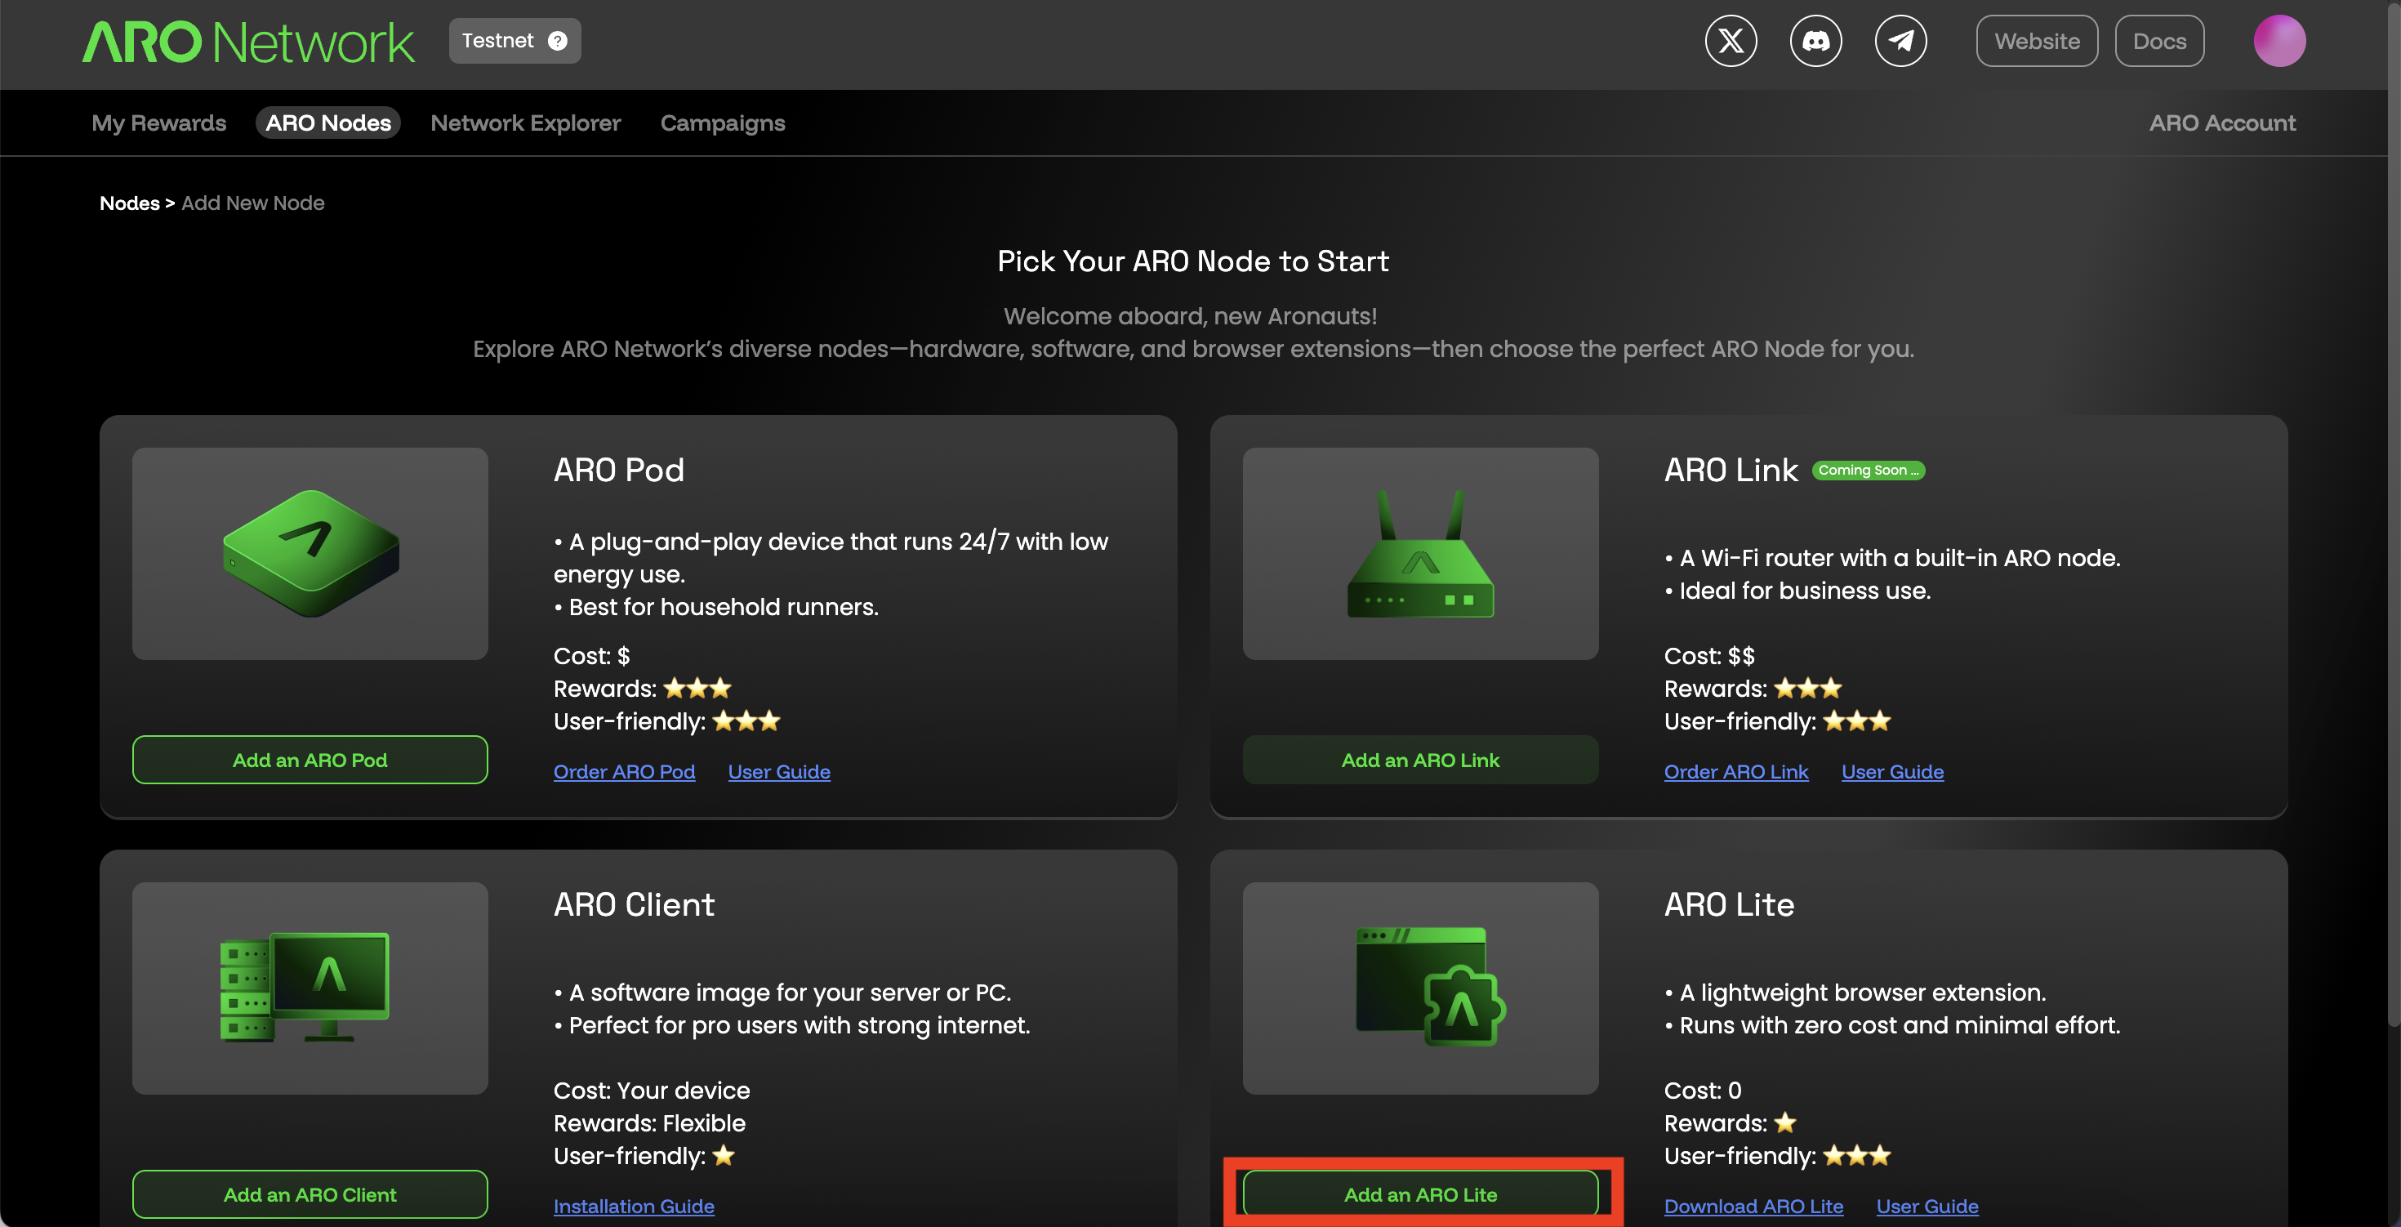Go to the Campaigns tab
The image size is (2401, 1227).
click(723, 123)
